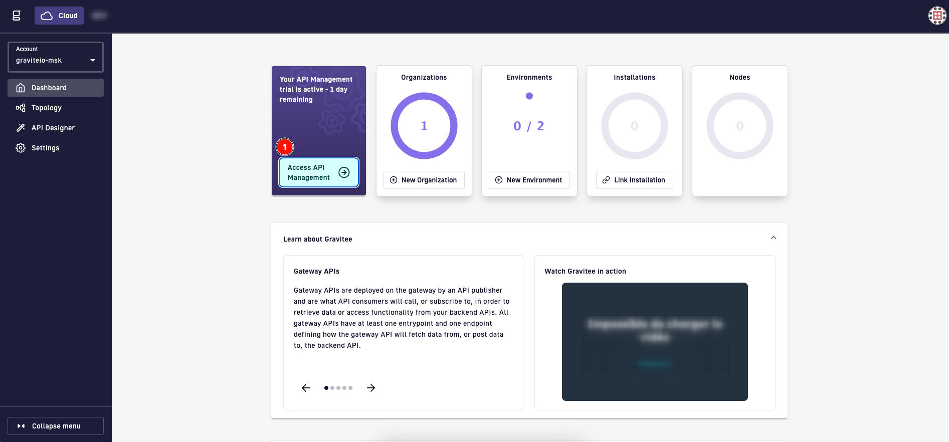
Task: Click the Organizations count ring
Action: (x=424, y=126)
